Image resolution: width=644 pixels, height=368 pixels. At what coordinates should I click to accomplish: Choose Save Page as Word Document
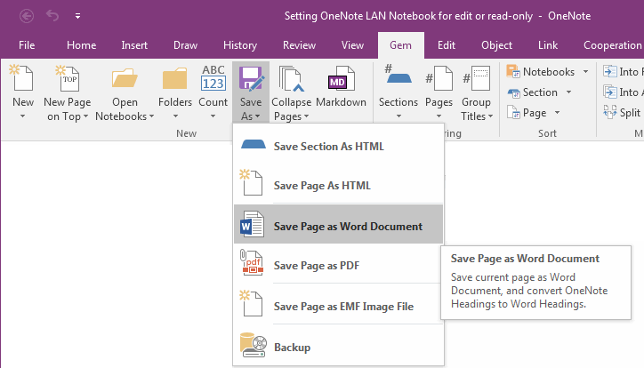(338, 225)
